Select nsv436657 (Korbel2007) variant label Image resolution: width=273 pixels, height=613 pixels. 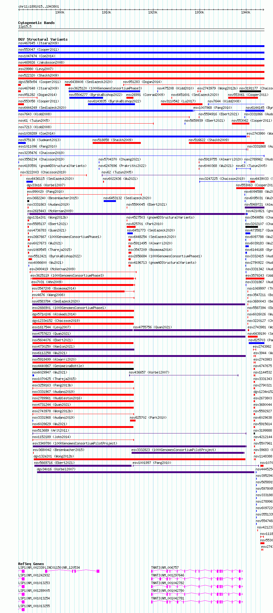coord(149,372)
